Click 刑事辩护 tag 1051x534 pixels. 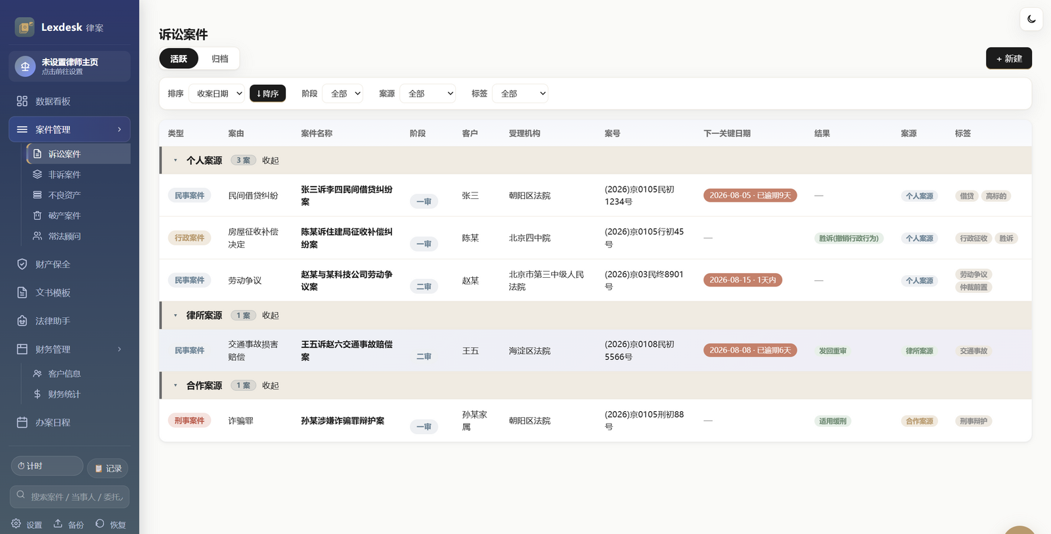click(973, 421)
